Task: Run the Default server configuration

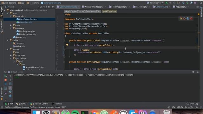Action: point(167,3)
